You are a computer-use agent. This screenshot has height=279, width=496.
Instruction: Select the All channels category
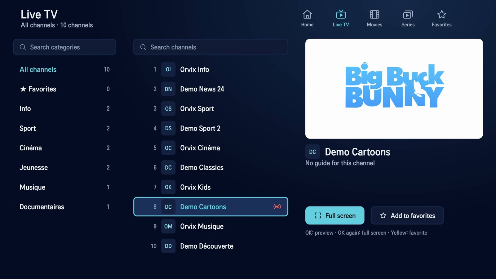[64, 69]
